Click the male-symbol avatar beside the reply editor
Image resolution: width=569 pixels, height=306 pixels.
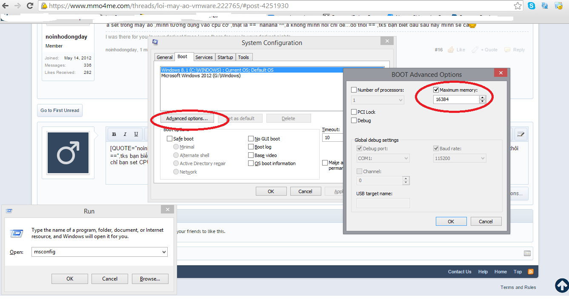(68, 153)
